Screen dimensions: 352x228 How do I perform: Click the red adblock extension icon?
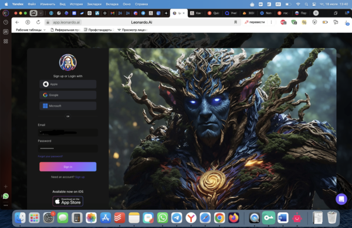click(x=283, y=22)
